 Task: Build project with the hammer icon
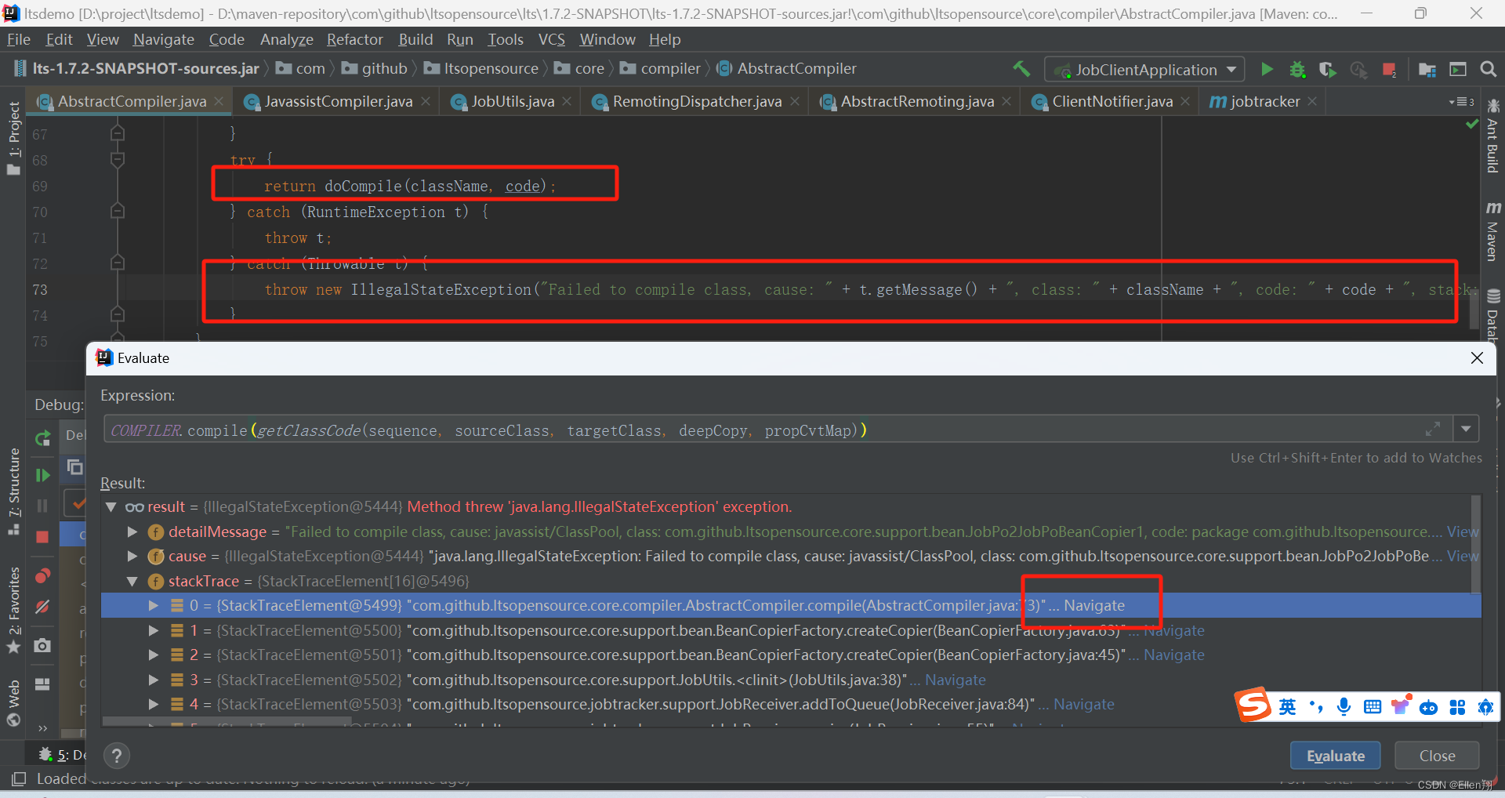click(1021, 69)
